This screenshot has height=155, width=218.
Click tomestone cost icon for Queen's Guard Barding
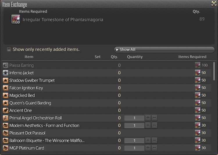198,103
